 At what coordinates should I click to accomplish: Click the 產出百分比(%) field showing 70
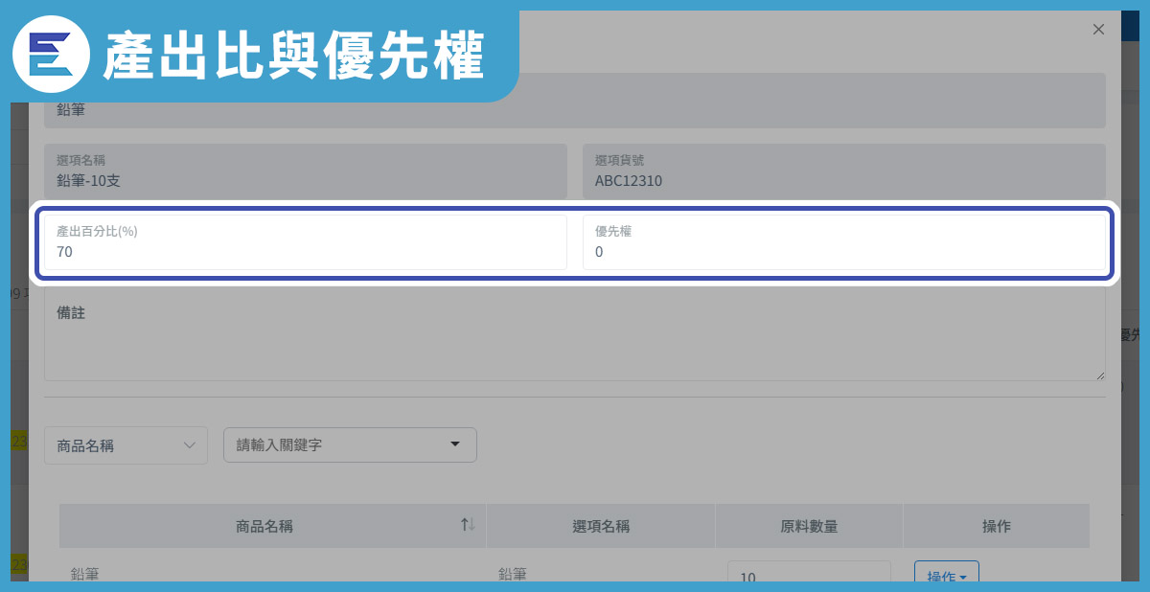click(305, 242)
